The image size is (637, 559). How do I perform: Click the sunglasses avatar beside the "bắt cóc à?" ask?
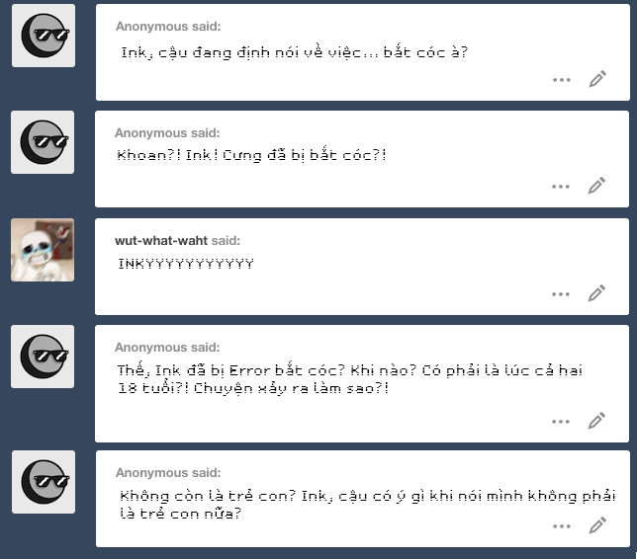pyautogui.click(x=44, y=36)
